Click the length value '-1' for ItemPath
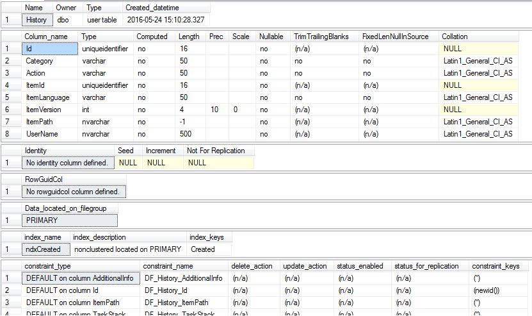Screen dimensions: 532x316 pyautogui.click(x=191, y=122)
